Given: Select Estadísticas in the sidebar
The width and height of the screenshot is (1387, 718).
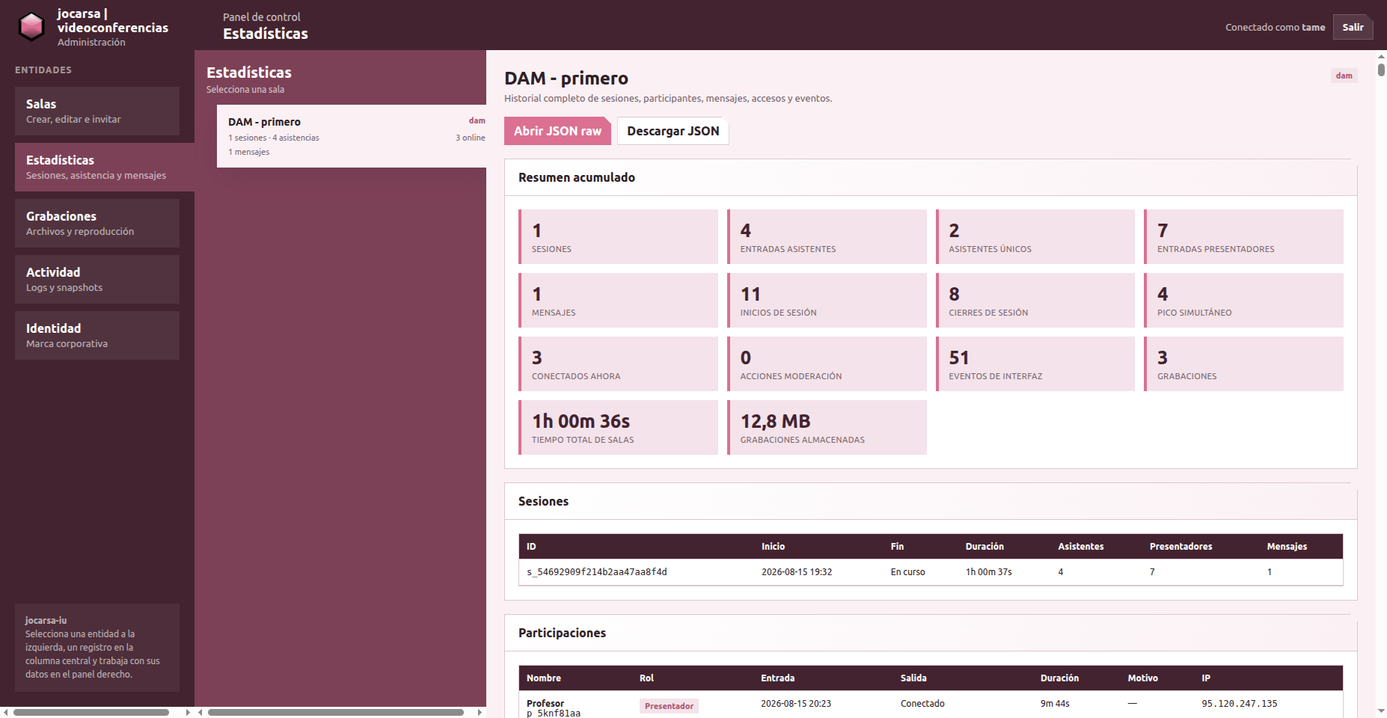Looking at the screenshot, I should click(x=105, y=167).
